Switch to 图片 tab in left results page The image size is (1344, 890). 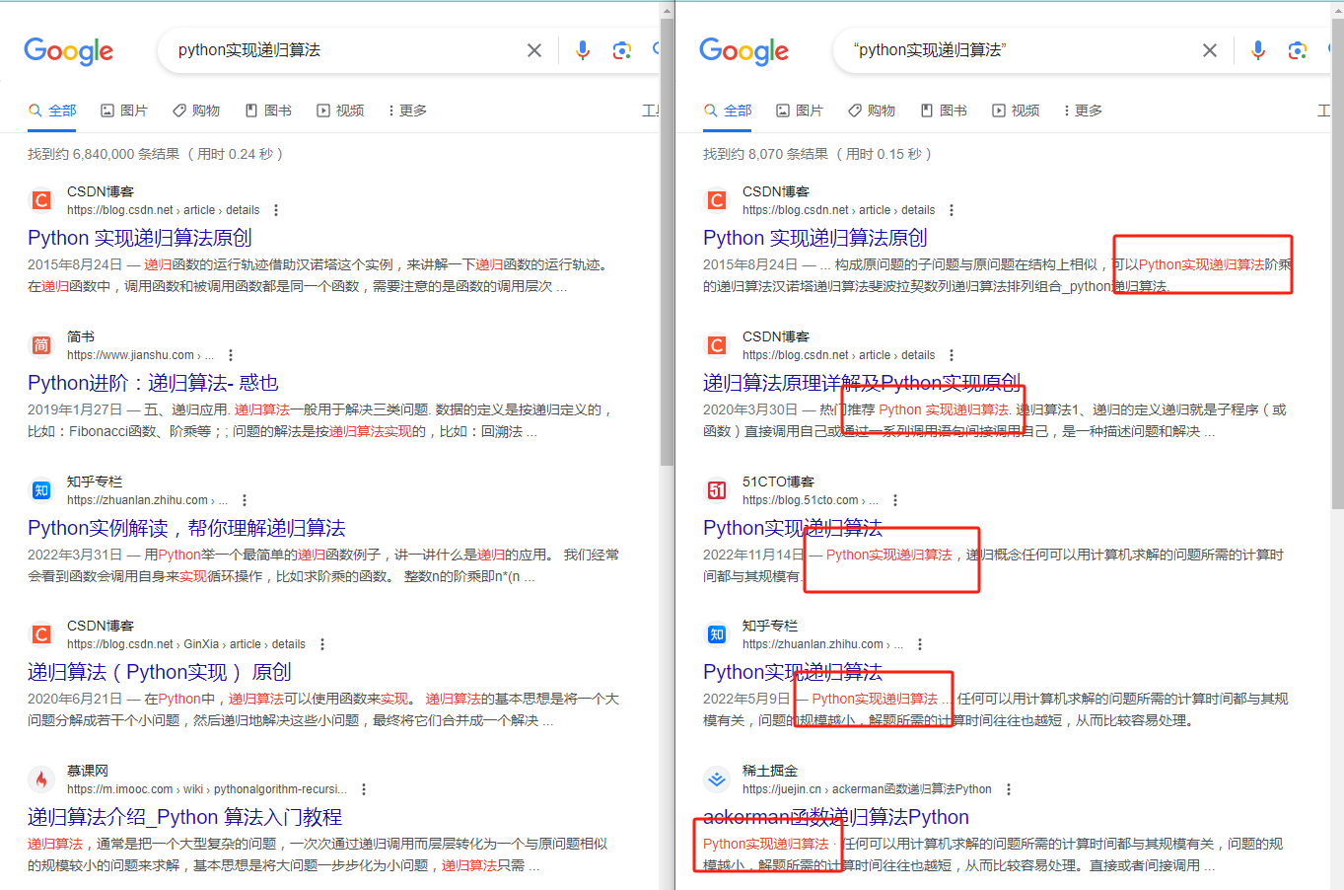tap(124, 111)
